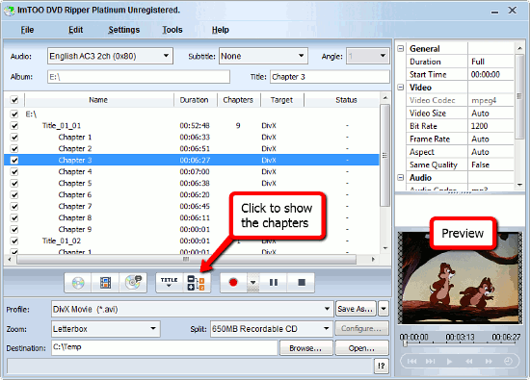Open the Settings menu
This screenshot has height=380, width=530.
123,30
